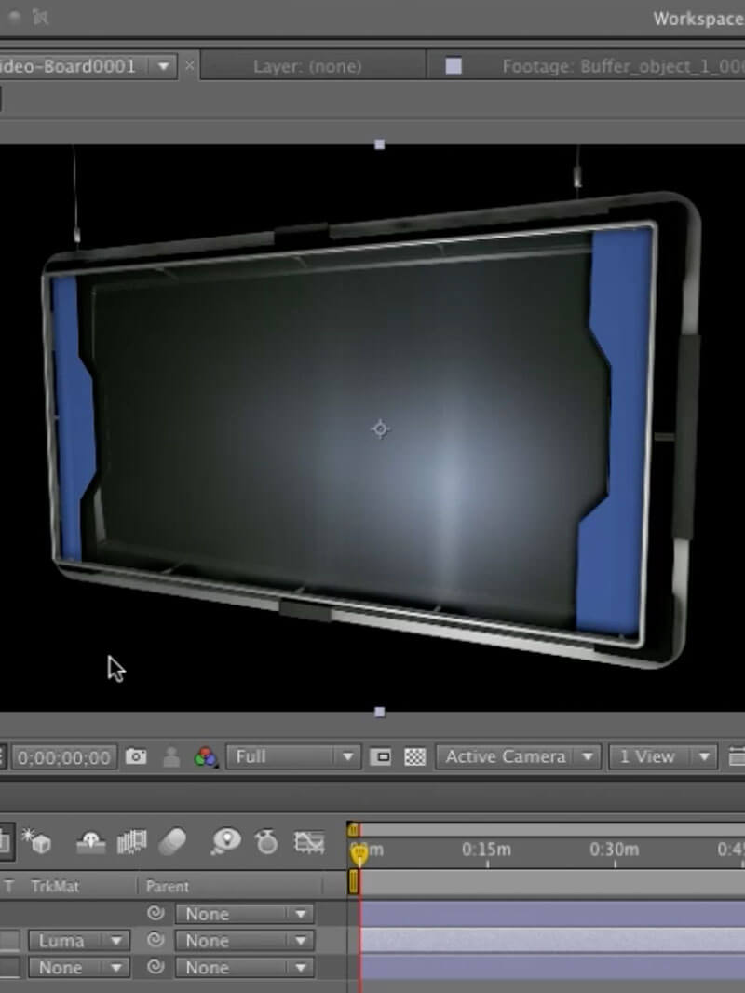This screenshot has width=745, height=993.
Task: Click the work area start handle
Action: (354, 881)
